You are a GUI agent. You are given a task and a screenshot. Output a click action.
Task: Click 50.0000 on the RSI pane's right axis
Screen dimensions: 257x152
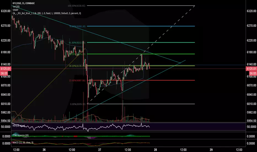(x=251, y=127)
